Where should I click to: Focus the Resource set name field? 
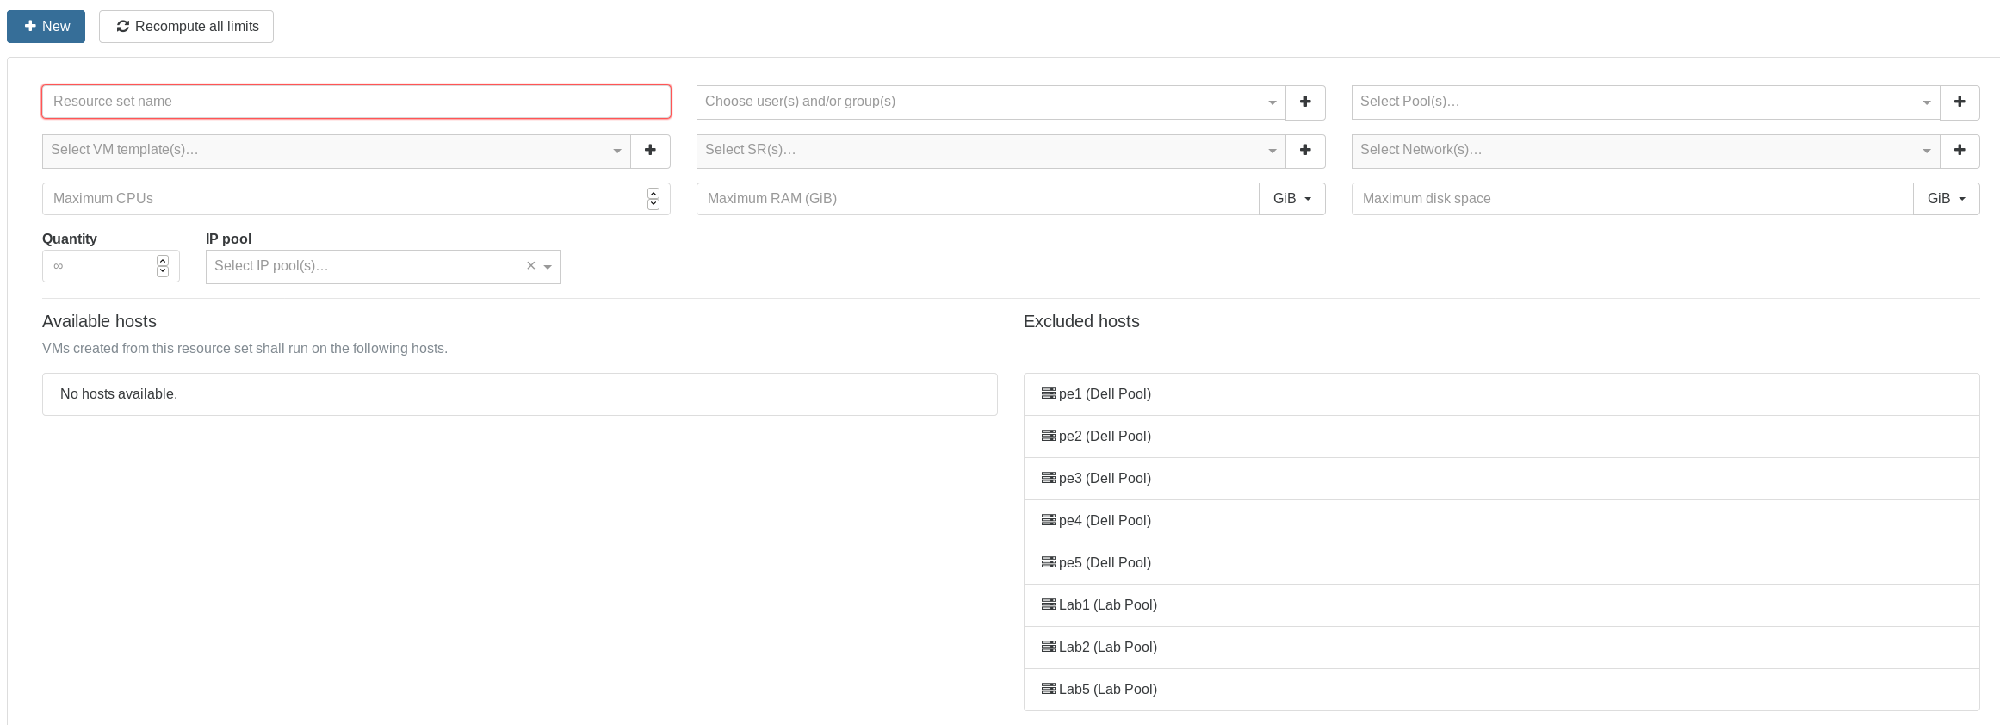[356, 102]
